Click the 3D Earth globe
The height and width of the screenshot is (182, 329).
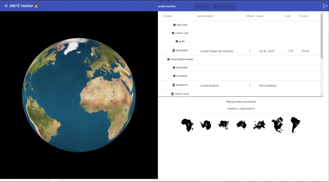[x=79, y=95]
